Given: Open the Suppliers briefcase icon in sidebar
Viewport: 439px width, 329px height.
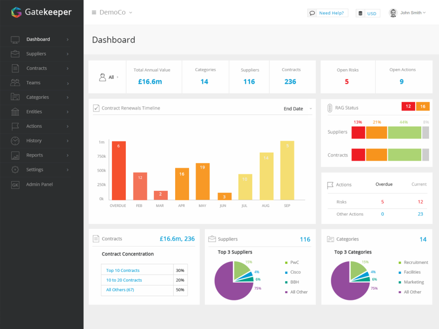Looking at the screenshot, I should click(15, 54).
